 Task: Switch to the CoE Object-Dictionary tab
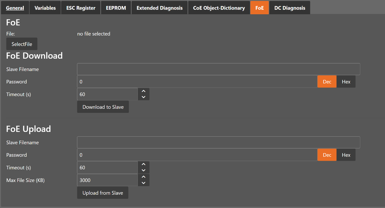[x=219, y=8]
